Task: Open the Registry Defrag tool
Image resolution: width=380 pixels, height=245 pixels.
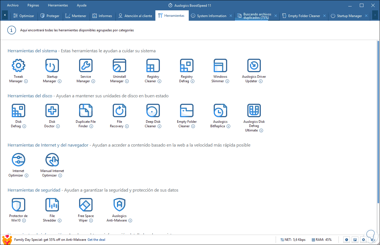Action: pyautogui.click(x=187, y=66)
